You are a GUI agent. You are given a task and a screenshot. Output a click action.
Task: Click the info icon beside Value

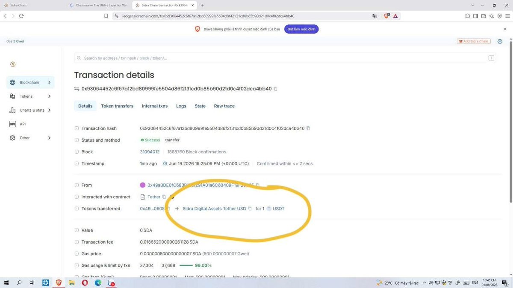click(x=77, y=230)
